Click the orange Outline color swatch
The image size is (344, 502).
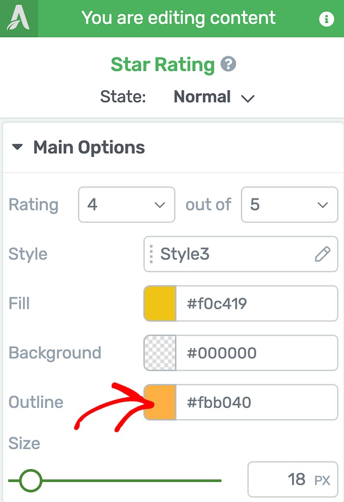pyautogui.click(x=160, y=402)
